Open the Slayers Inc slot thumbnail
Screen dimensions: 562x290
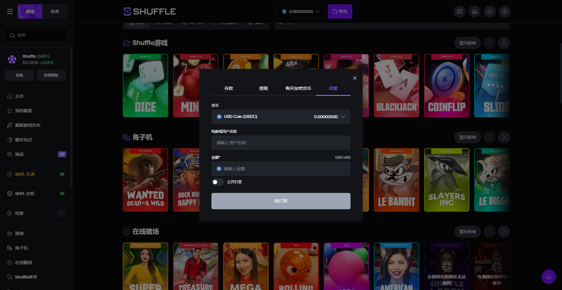point(447,180)
